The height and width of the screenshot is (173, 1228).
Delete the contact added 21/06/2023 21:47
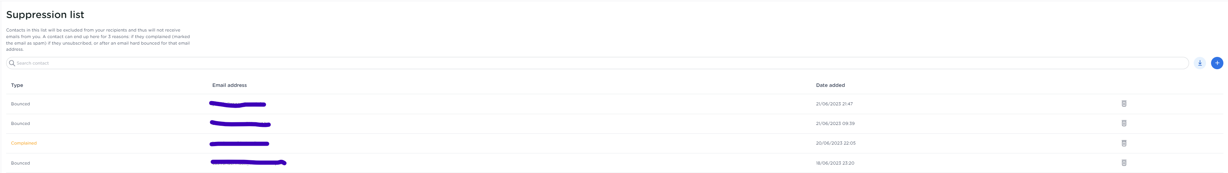[1124, 104]
